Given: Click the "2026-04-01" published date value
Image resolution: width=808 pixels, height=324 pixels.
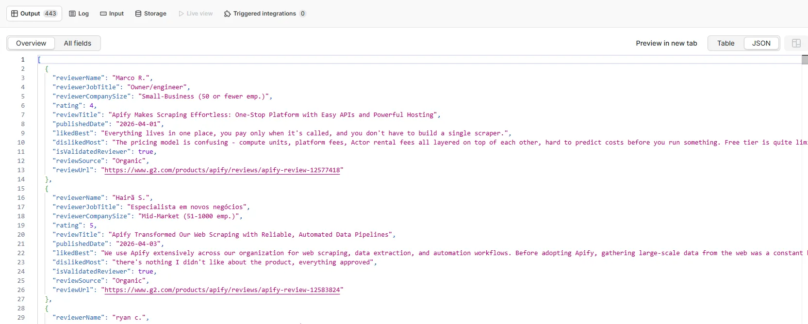Looking at the screenshot, I should pos(138,124).
